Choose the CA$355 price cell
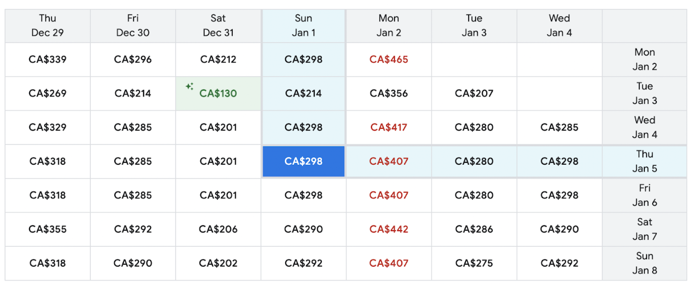Screen dimensions: 694x289 click(48, 229)
